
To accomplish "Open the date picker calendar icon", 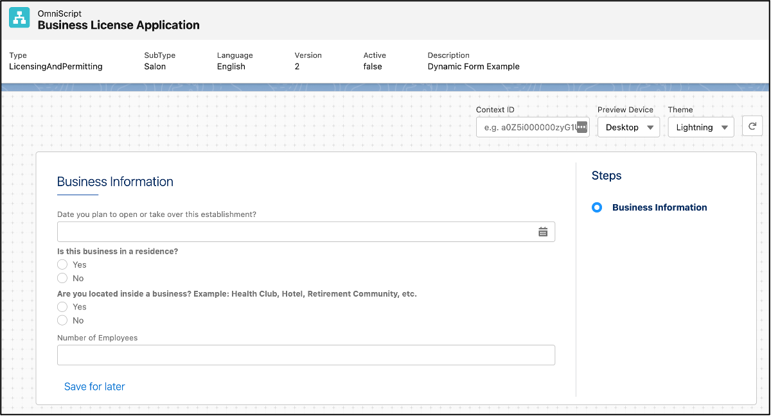I will [543, 231].
